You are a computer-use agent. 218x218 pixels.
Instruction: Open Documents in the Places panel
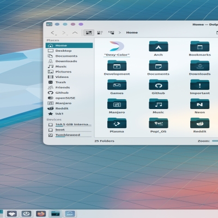(69, 56)
